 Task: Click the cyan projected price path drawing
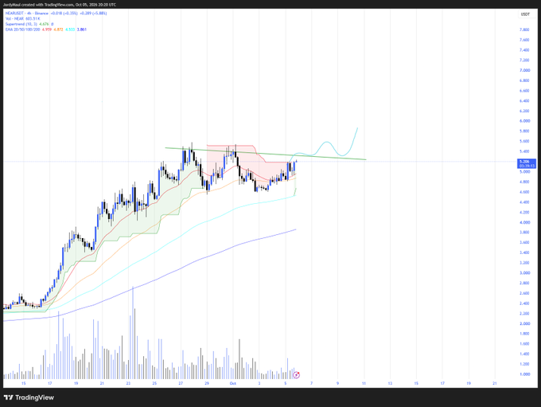pos(326,143)
